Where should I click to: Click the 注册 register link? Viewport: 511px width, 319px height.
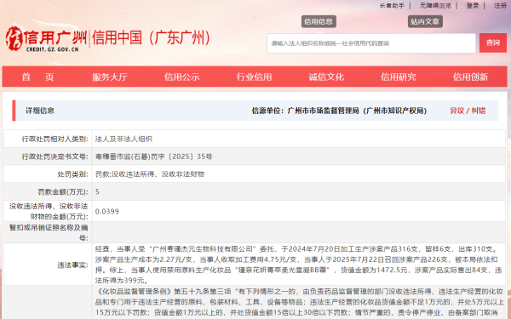tap(500, 6)
